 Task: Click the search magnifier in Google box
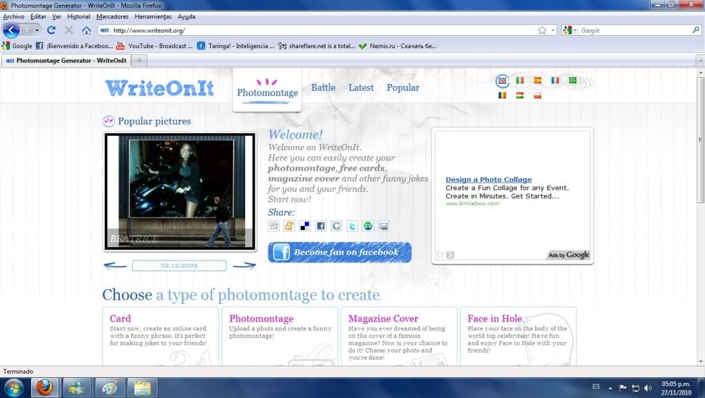pyautogui.click(x=696, y=30)
